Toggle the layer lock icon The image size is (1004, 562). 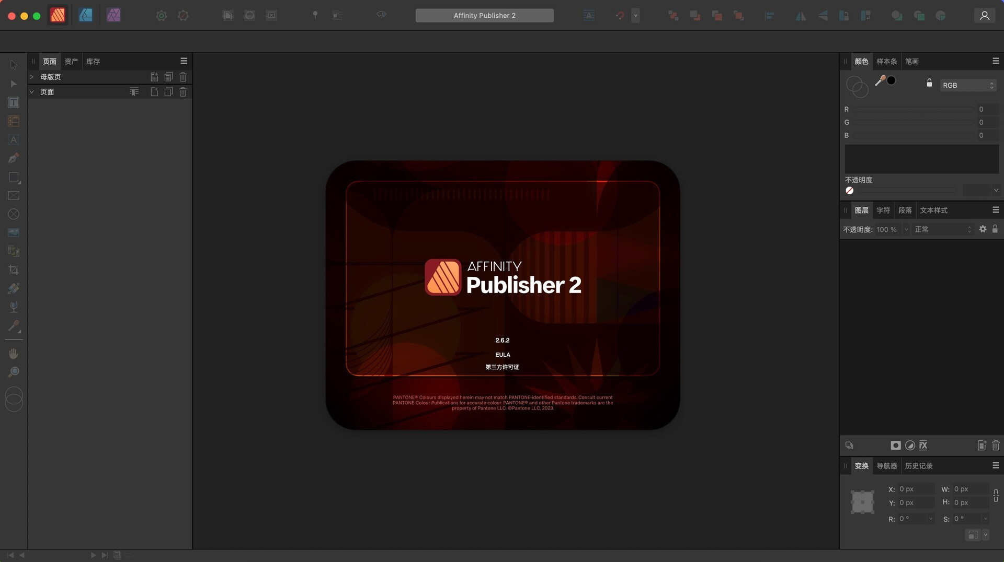pyautogui.click(x=995, y=229)
